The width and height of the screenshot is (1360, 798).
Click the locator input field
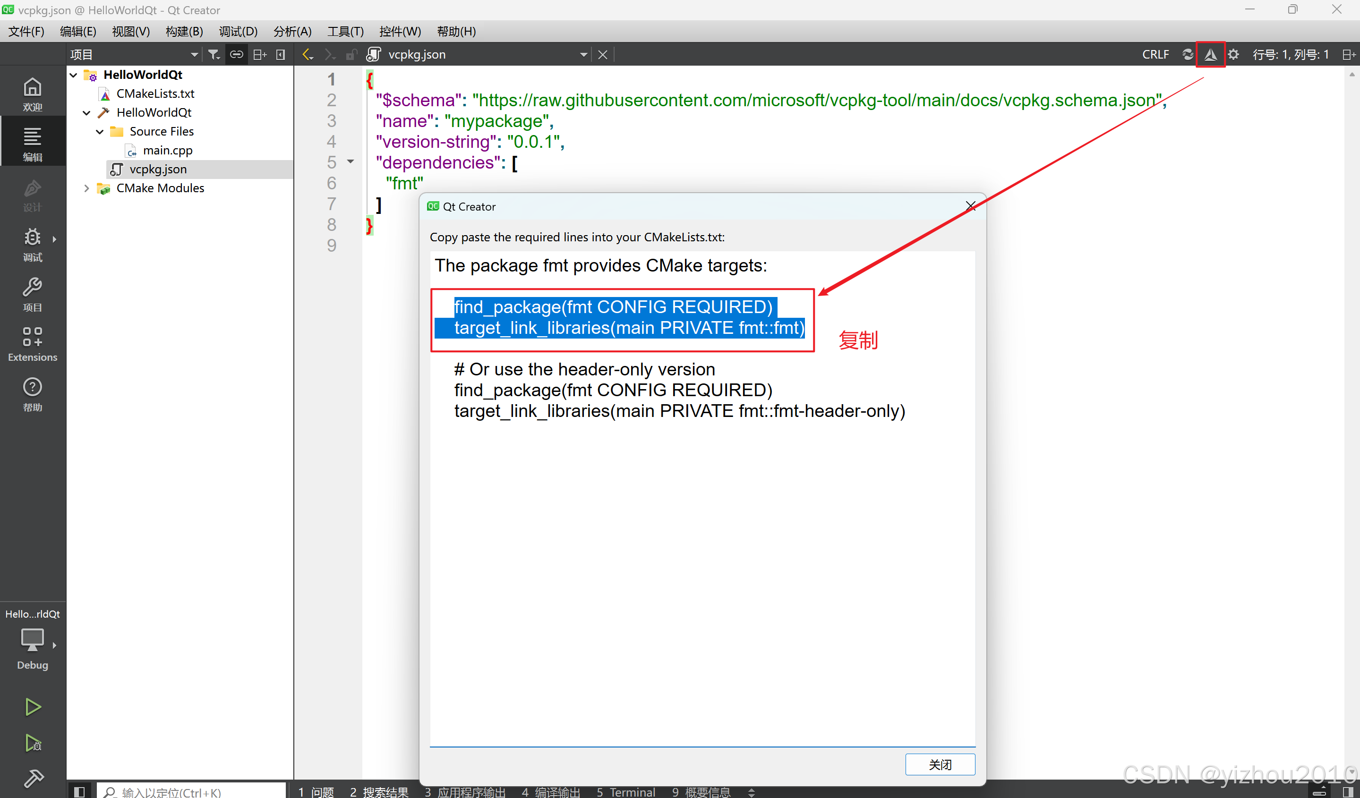[x=191, y=791]
